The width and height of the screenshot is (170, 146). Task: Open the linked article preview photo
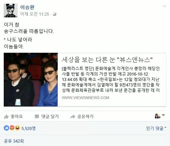[31, 80]
